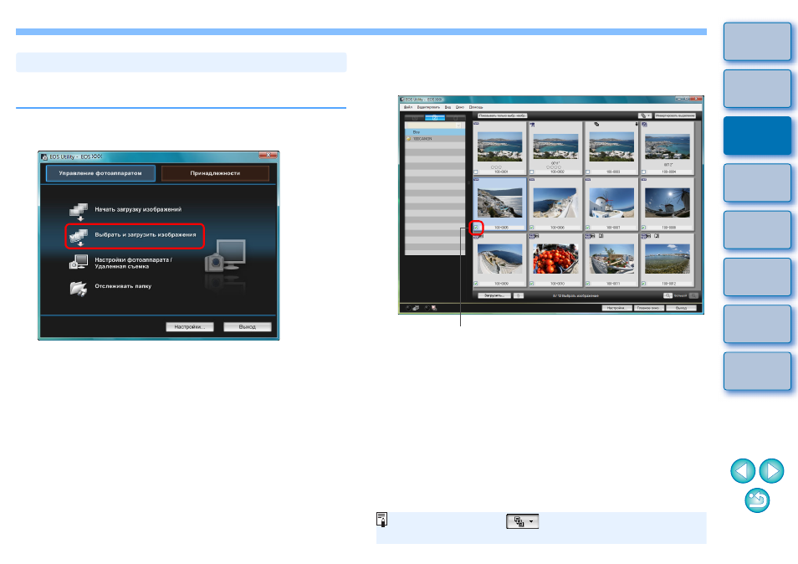
Task: Check the box for image 100-0002
Action: pyautogui.click(x=532, y=172)
